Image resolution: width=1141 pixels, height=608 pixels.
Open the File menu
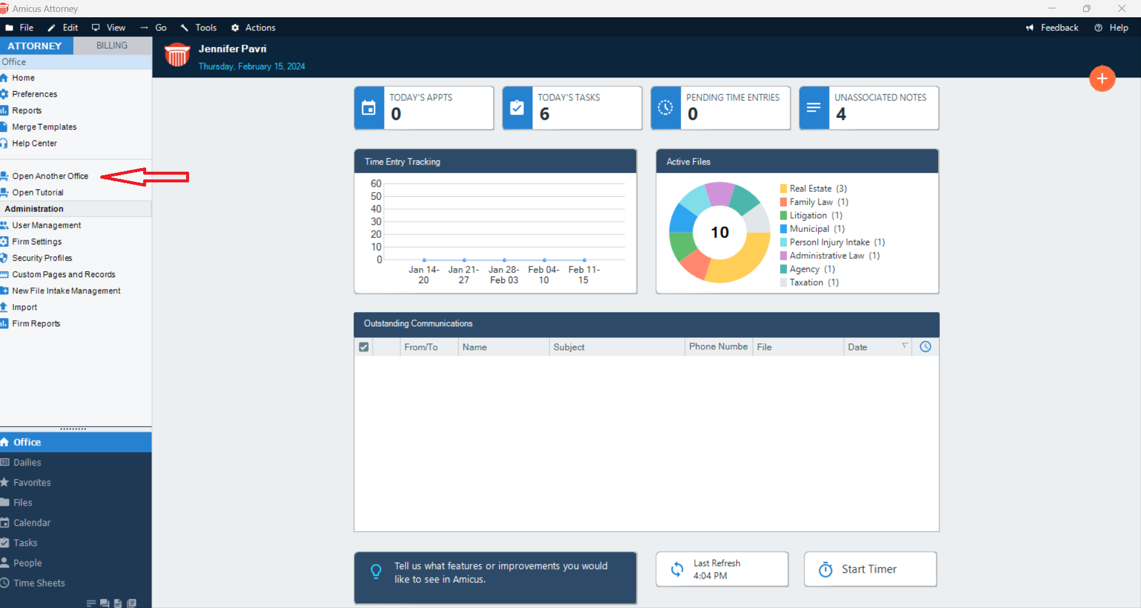20,27
